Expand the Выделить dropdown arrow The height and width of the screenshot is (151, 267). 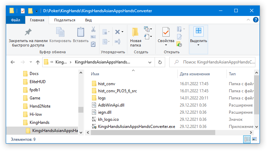point(198,45)
